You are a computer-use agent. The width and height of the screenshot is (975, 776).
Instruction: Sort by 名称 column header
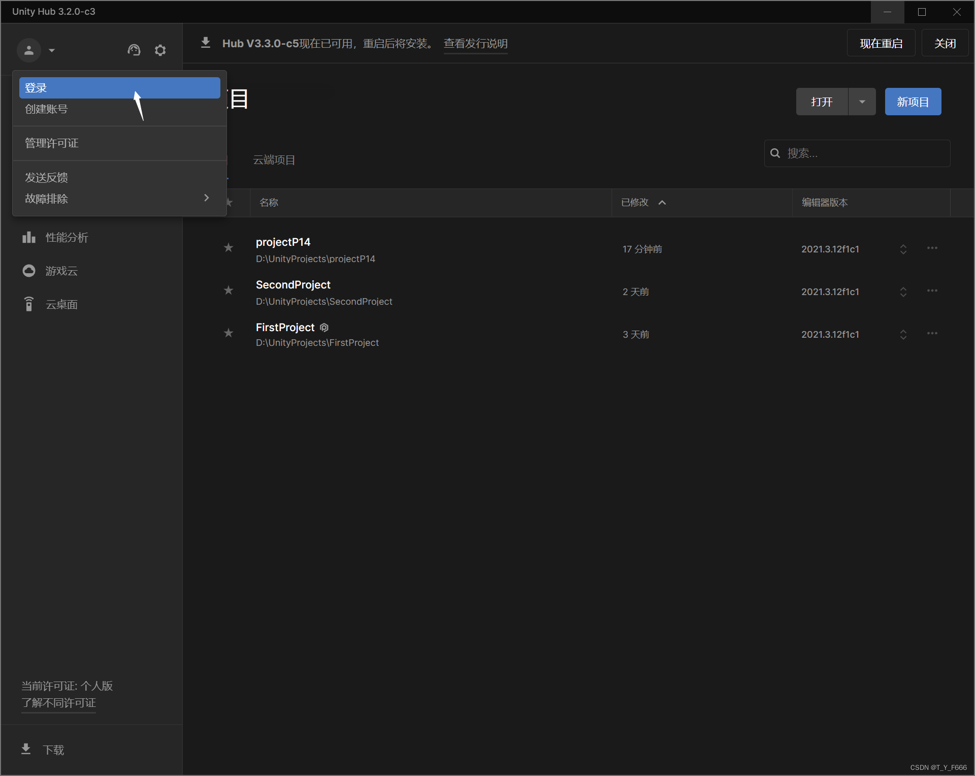(269, 203)
